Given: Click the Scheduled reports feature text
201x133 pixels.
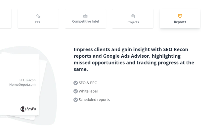Looking at the screenshot, I should point(94,100).
